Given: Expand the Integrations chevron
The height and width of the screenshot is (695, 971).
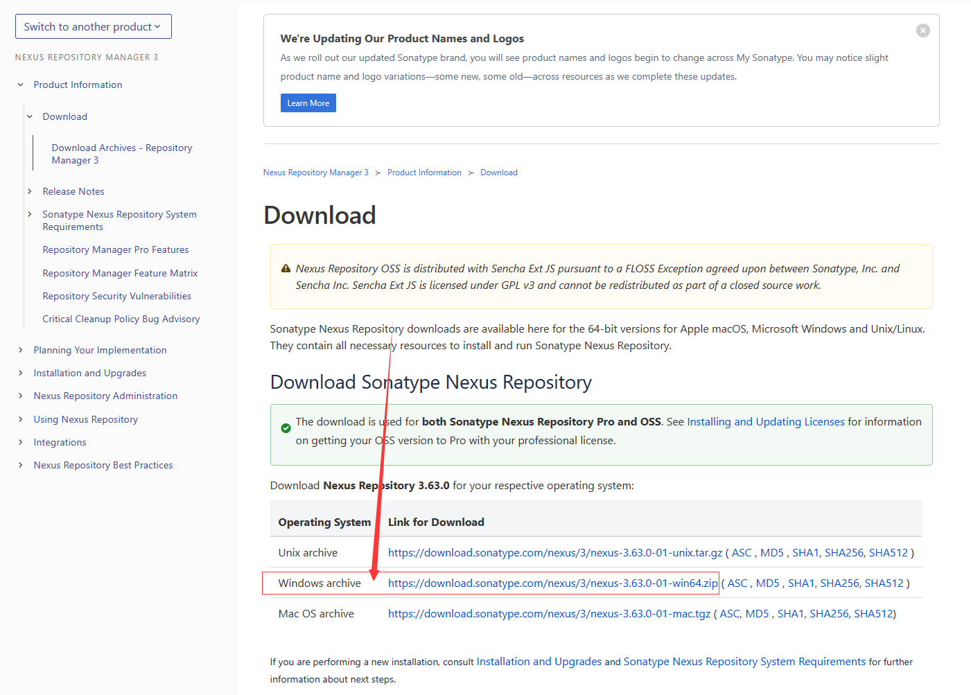Looking at the screenshot, I should 21,442.
